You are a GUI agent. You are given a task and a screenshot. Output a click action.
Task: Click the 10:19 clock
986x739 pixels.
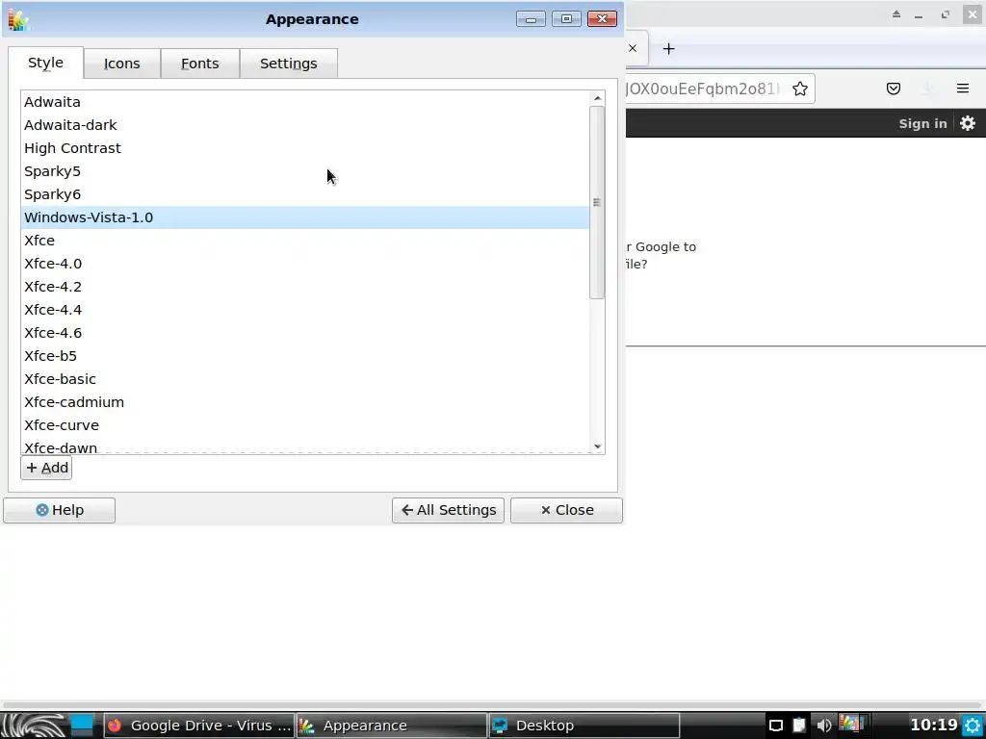[x=934, y=726]
